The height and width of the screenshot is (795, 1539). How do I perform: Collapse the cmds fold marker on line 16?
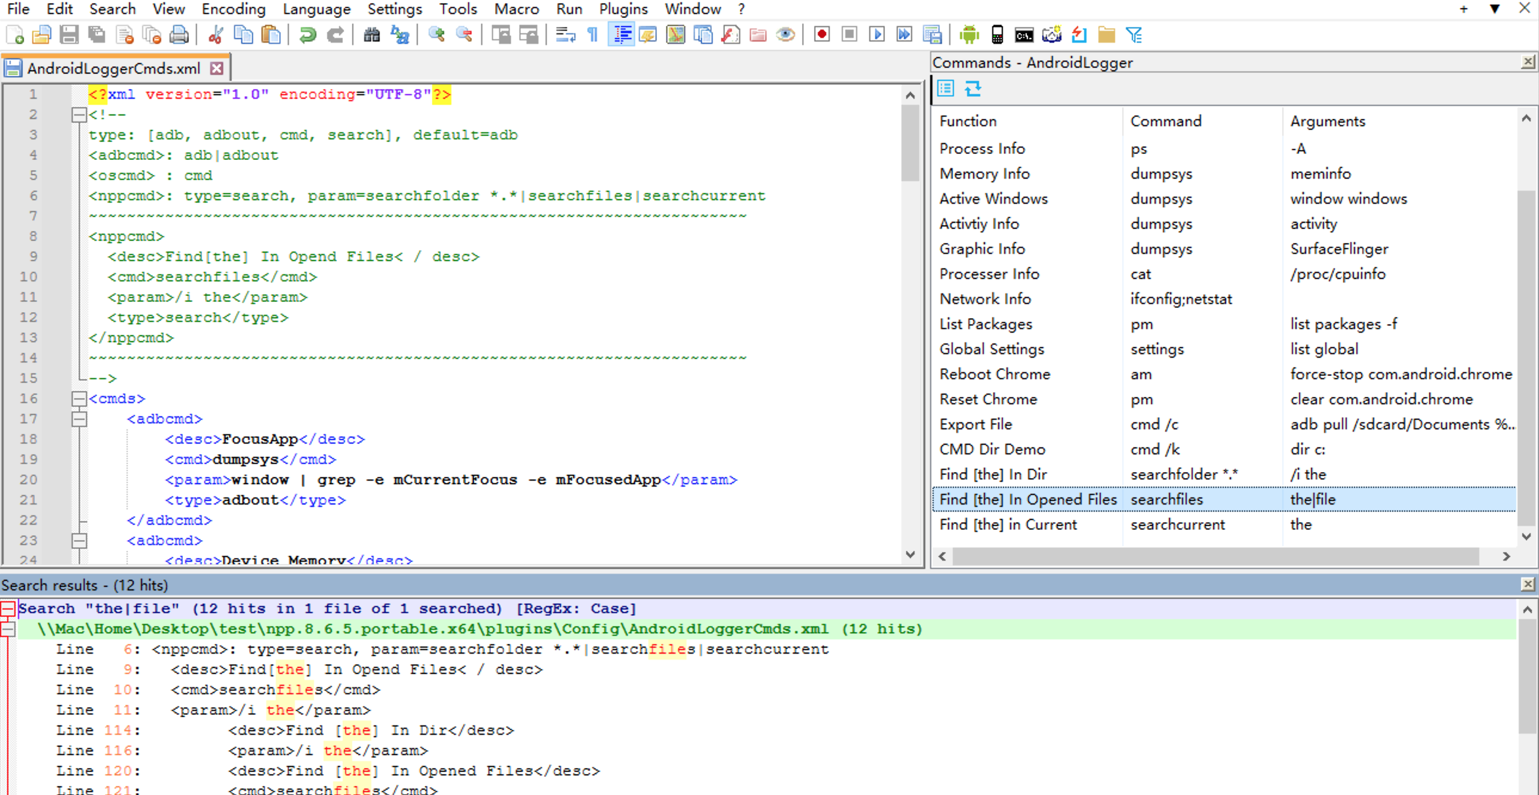(79, 399)
